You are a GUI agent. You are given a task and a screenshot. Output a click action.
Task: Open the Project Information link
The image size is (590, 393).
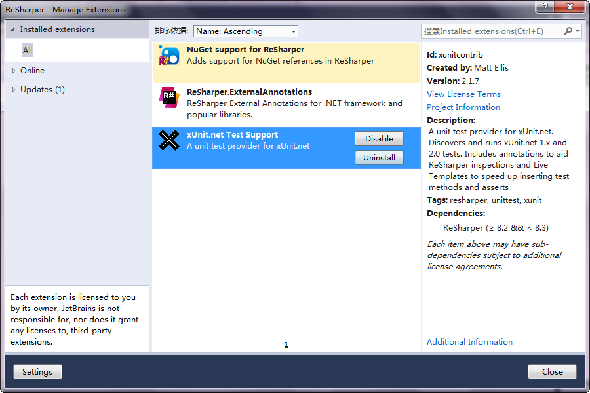pyautogui.click(x=463, y=107)
